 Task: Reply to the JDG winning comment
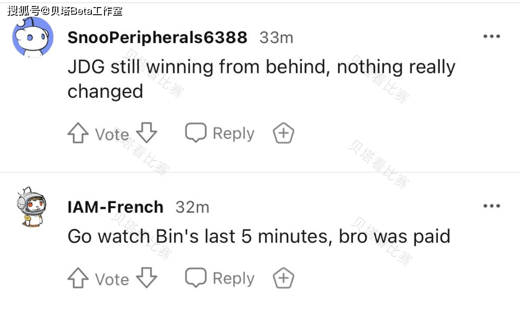tap(220, 133)
